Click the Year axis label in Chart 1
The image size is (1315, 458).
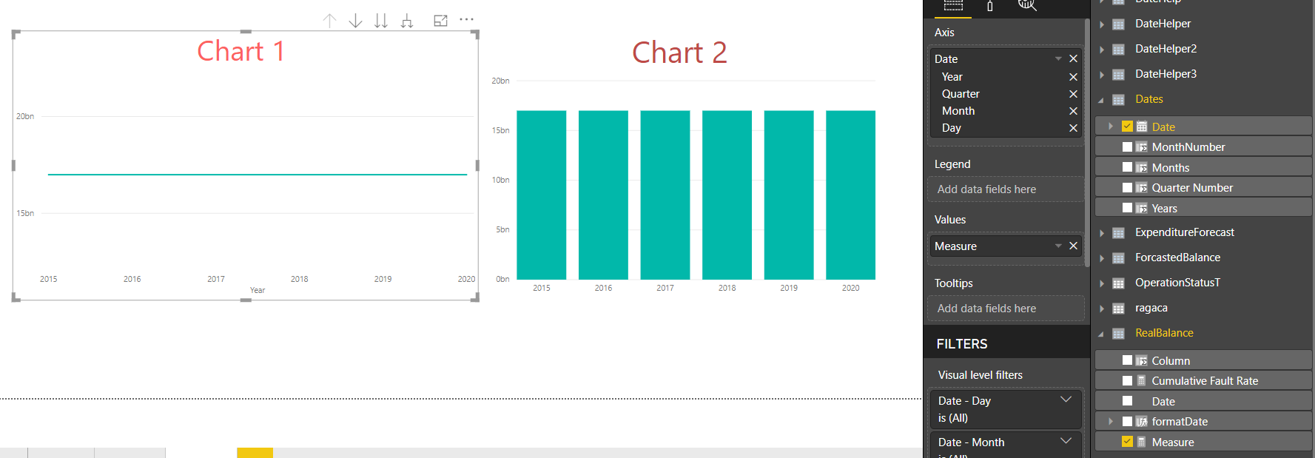[x=258, y=290]
